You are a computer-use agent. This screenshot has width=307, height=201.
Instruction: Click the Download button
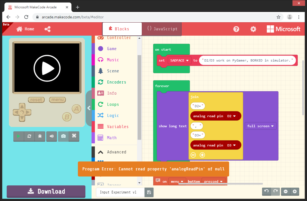pyautogui.click(x=46, y=192)
